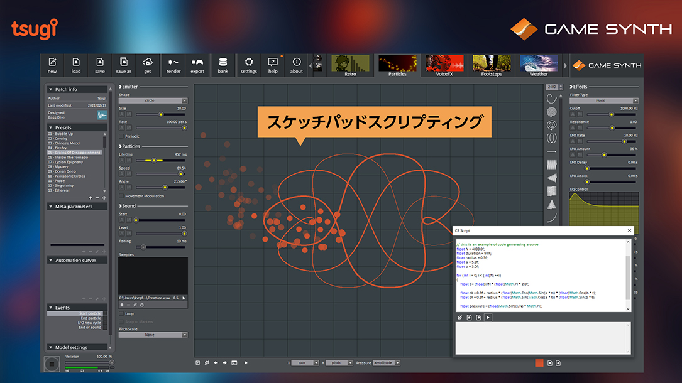Run the C# script with play button
The height and width of the screenshot is (383, 682).
pyautogui.click(x=488, y=318)
